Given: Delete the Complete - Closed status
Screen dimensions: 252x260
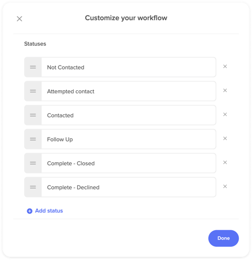Looking at the screenshot, I should click(x=225, y=163).
